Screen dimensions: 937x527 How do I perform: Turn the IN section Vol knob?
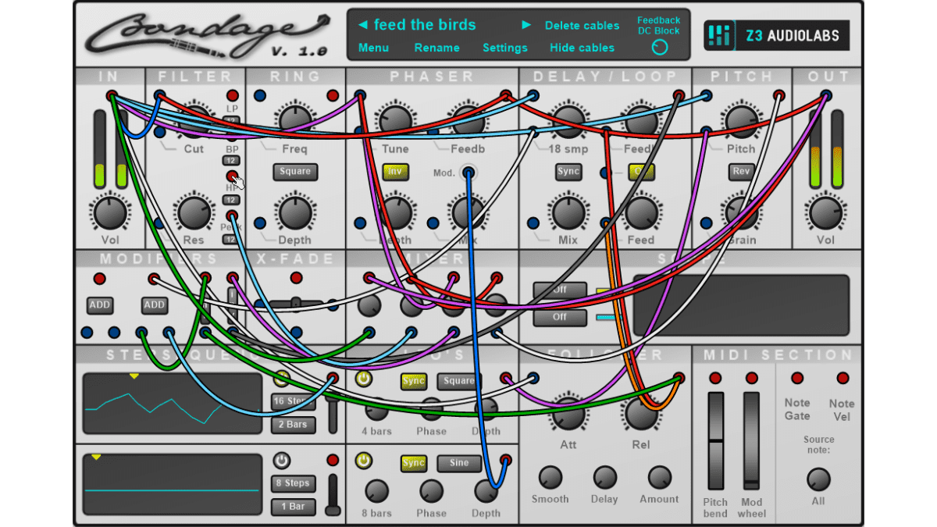tap(110, 212)
